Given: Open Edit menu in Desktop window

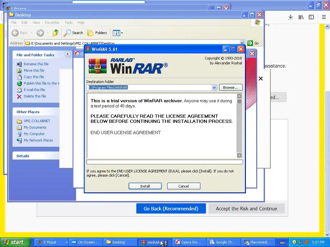Looking at the screenshot, I should (x=24, y=23).
